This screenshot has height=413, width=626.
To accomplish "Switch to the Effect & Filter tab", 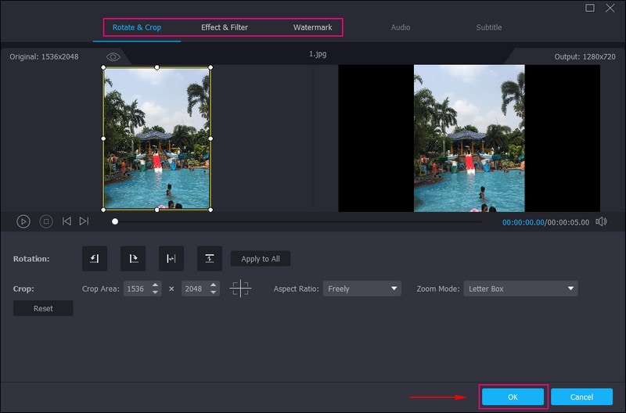I will [225, 27].
